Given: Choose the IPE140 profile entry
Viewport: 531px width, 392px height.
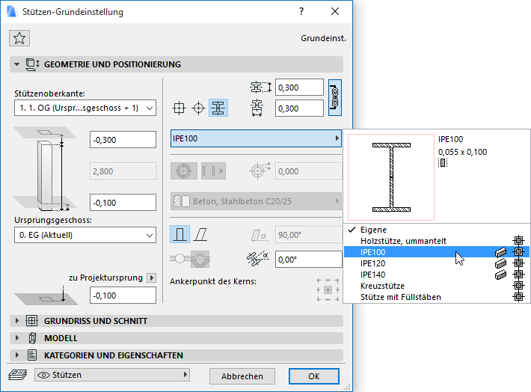Looking at the screenshot, I should point(437,275).
